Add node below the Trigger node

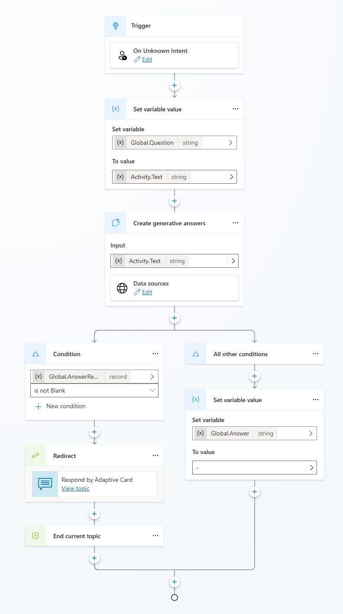coord(175,85)
